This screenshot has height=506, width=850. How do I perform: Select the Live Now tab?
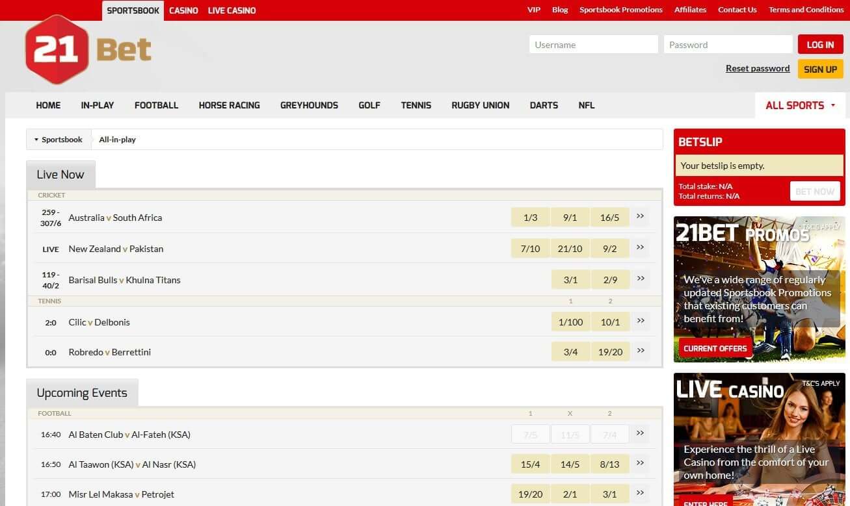60,175
